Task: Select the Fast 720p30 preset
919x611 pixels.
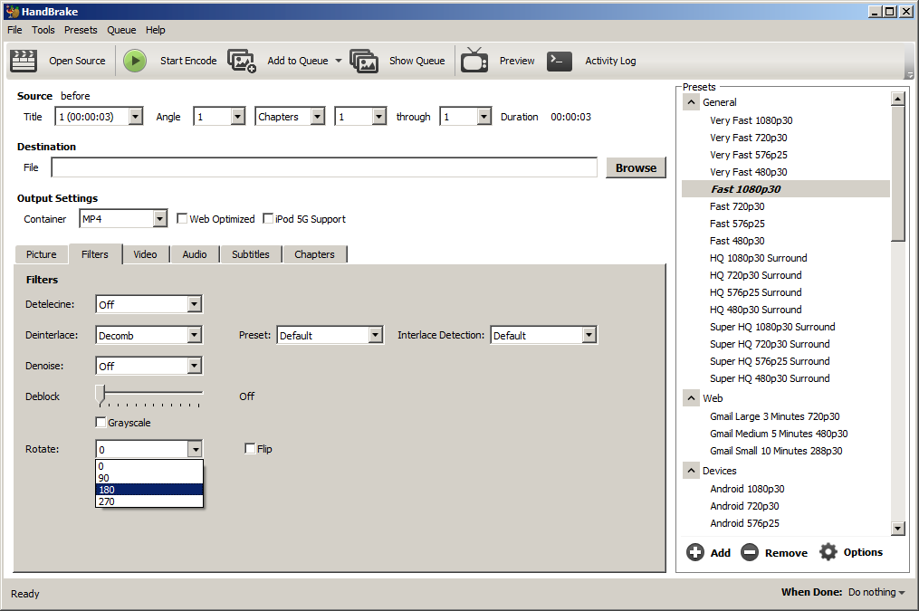Action: click(737, 206)
